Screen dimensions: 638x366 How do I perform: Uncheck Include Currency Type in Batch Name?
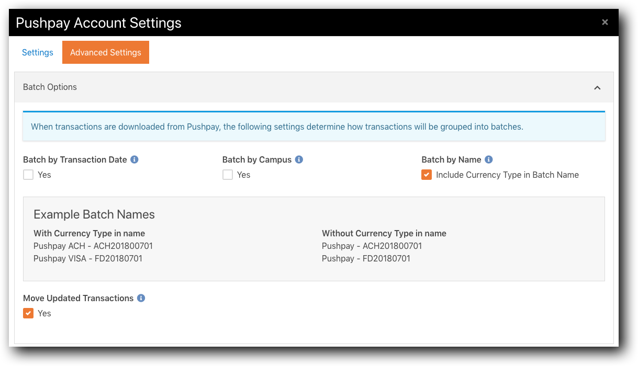[x=427, y=175]
